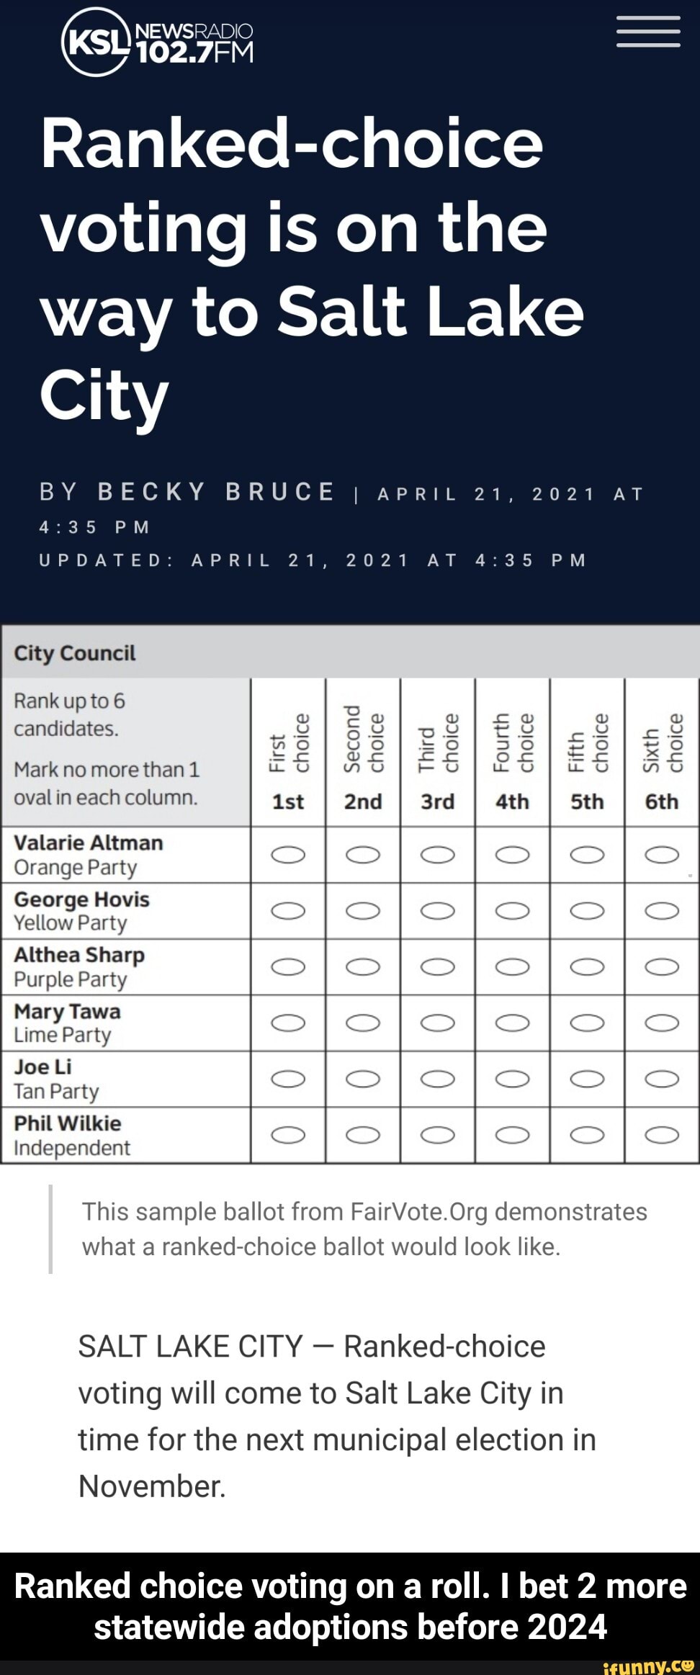Click the meme caption about statewide adoptions

350,1607
